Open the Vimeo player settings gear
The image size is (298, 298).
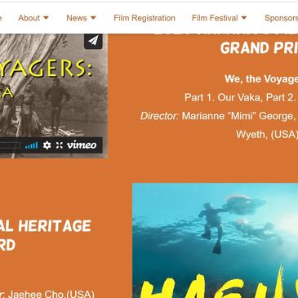pyautogui.click(x=47, y=145)
